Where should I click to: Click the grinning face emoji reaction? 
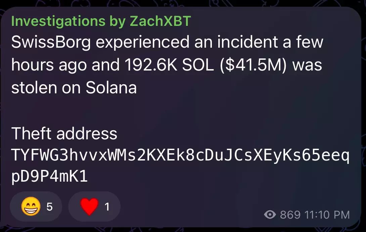31,206
